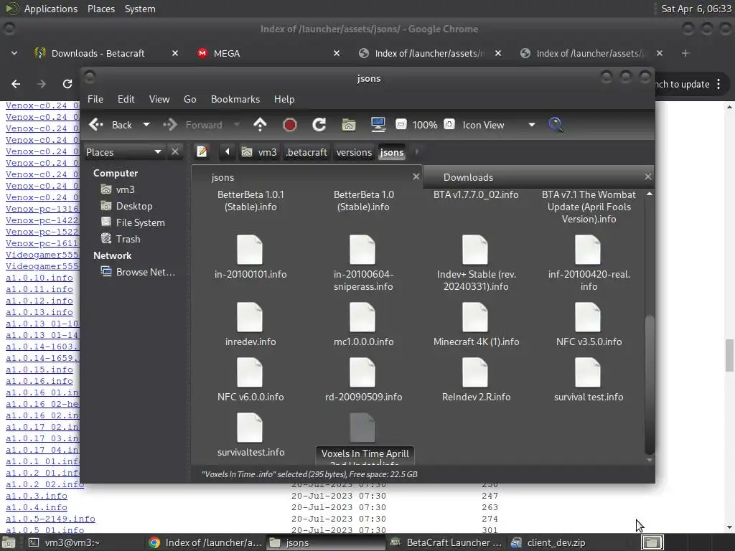Select survivaltest.info file icon
Image resolution: width=735 pixels, height=551 pixels.
(x=250, y=428)
